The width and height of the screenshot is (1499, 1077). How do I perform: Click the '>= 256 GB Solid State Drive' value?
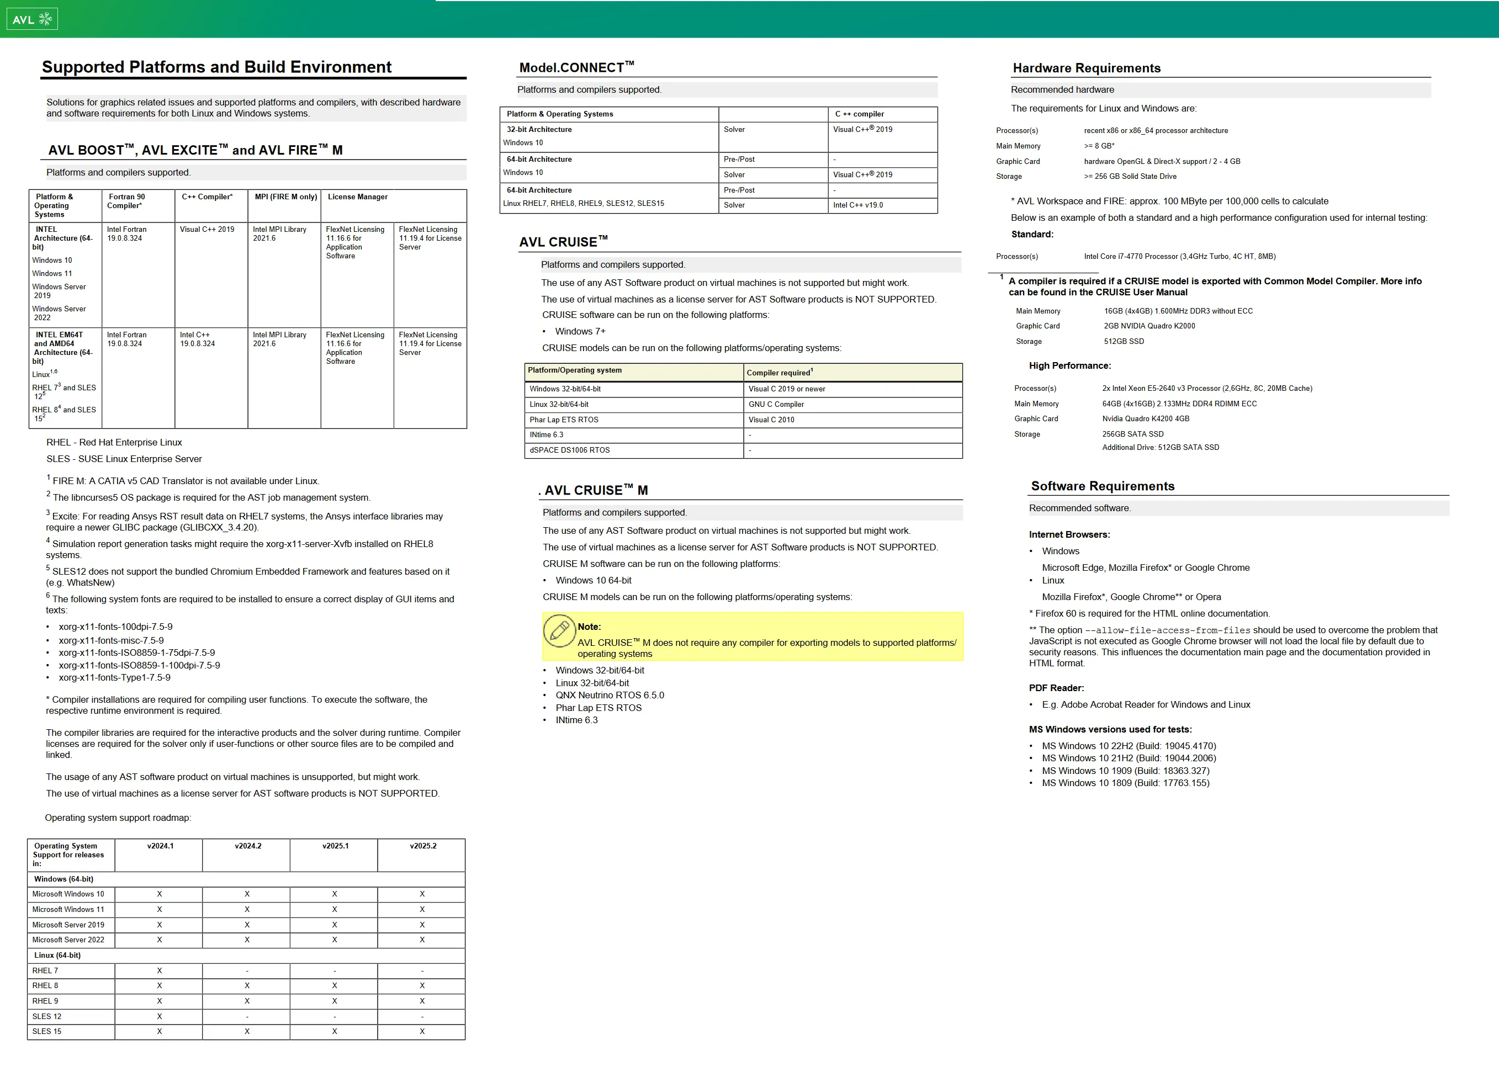point(1130,177)
